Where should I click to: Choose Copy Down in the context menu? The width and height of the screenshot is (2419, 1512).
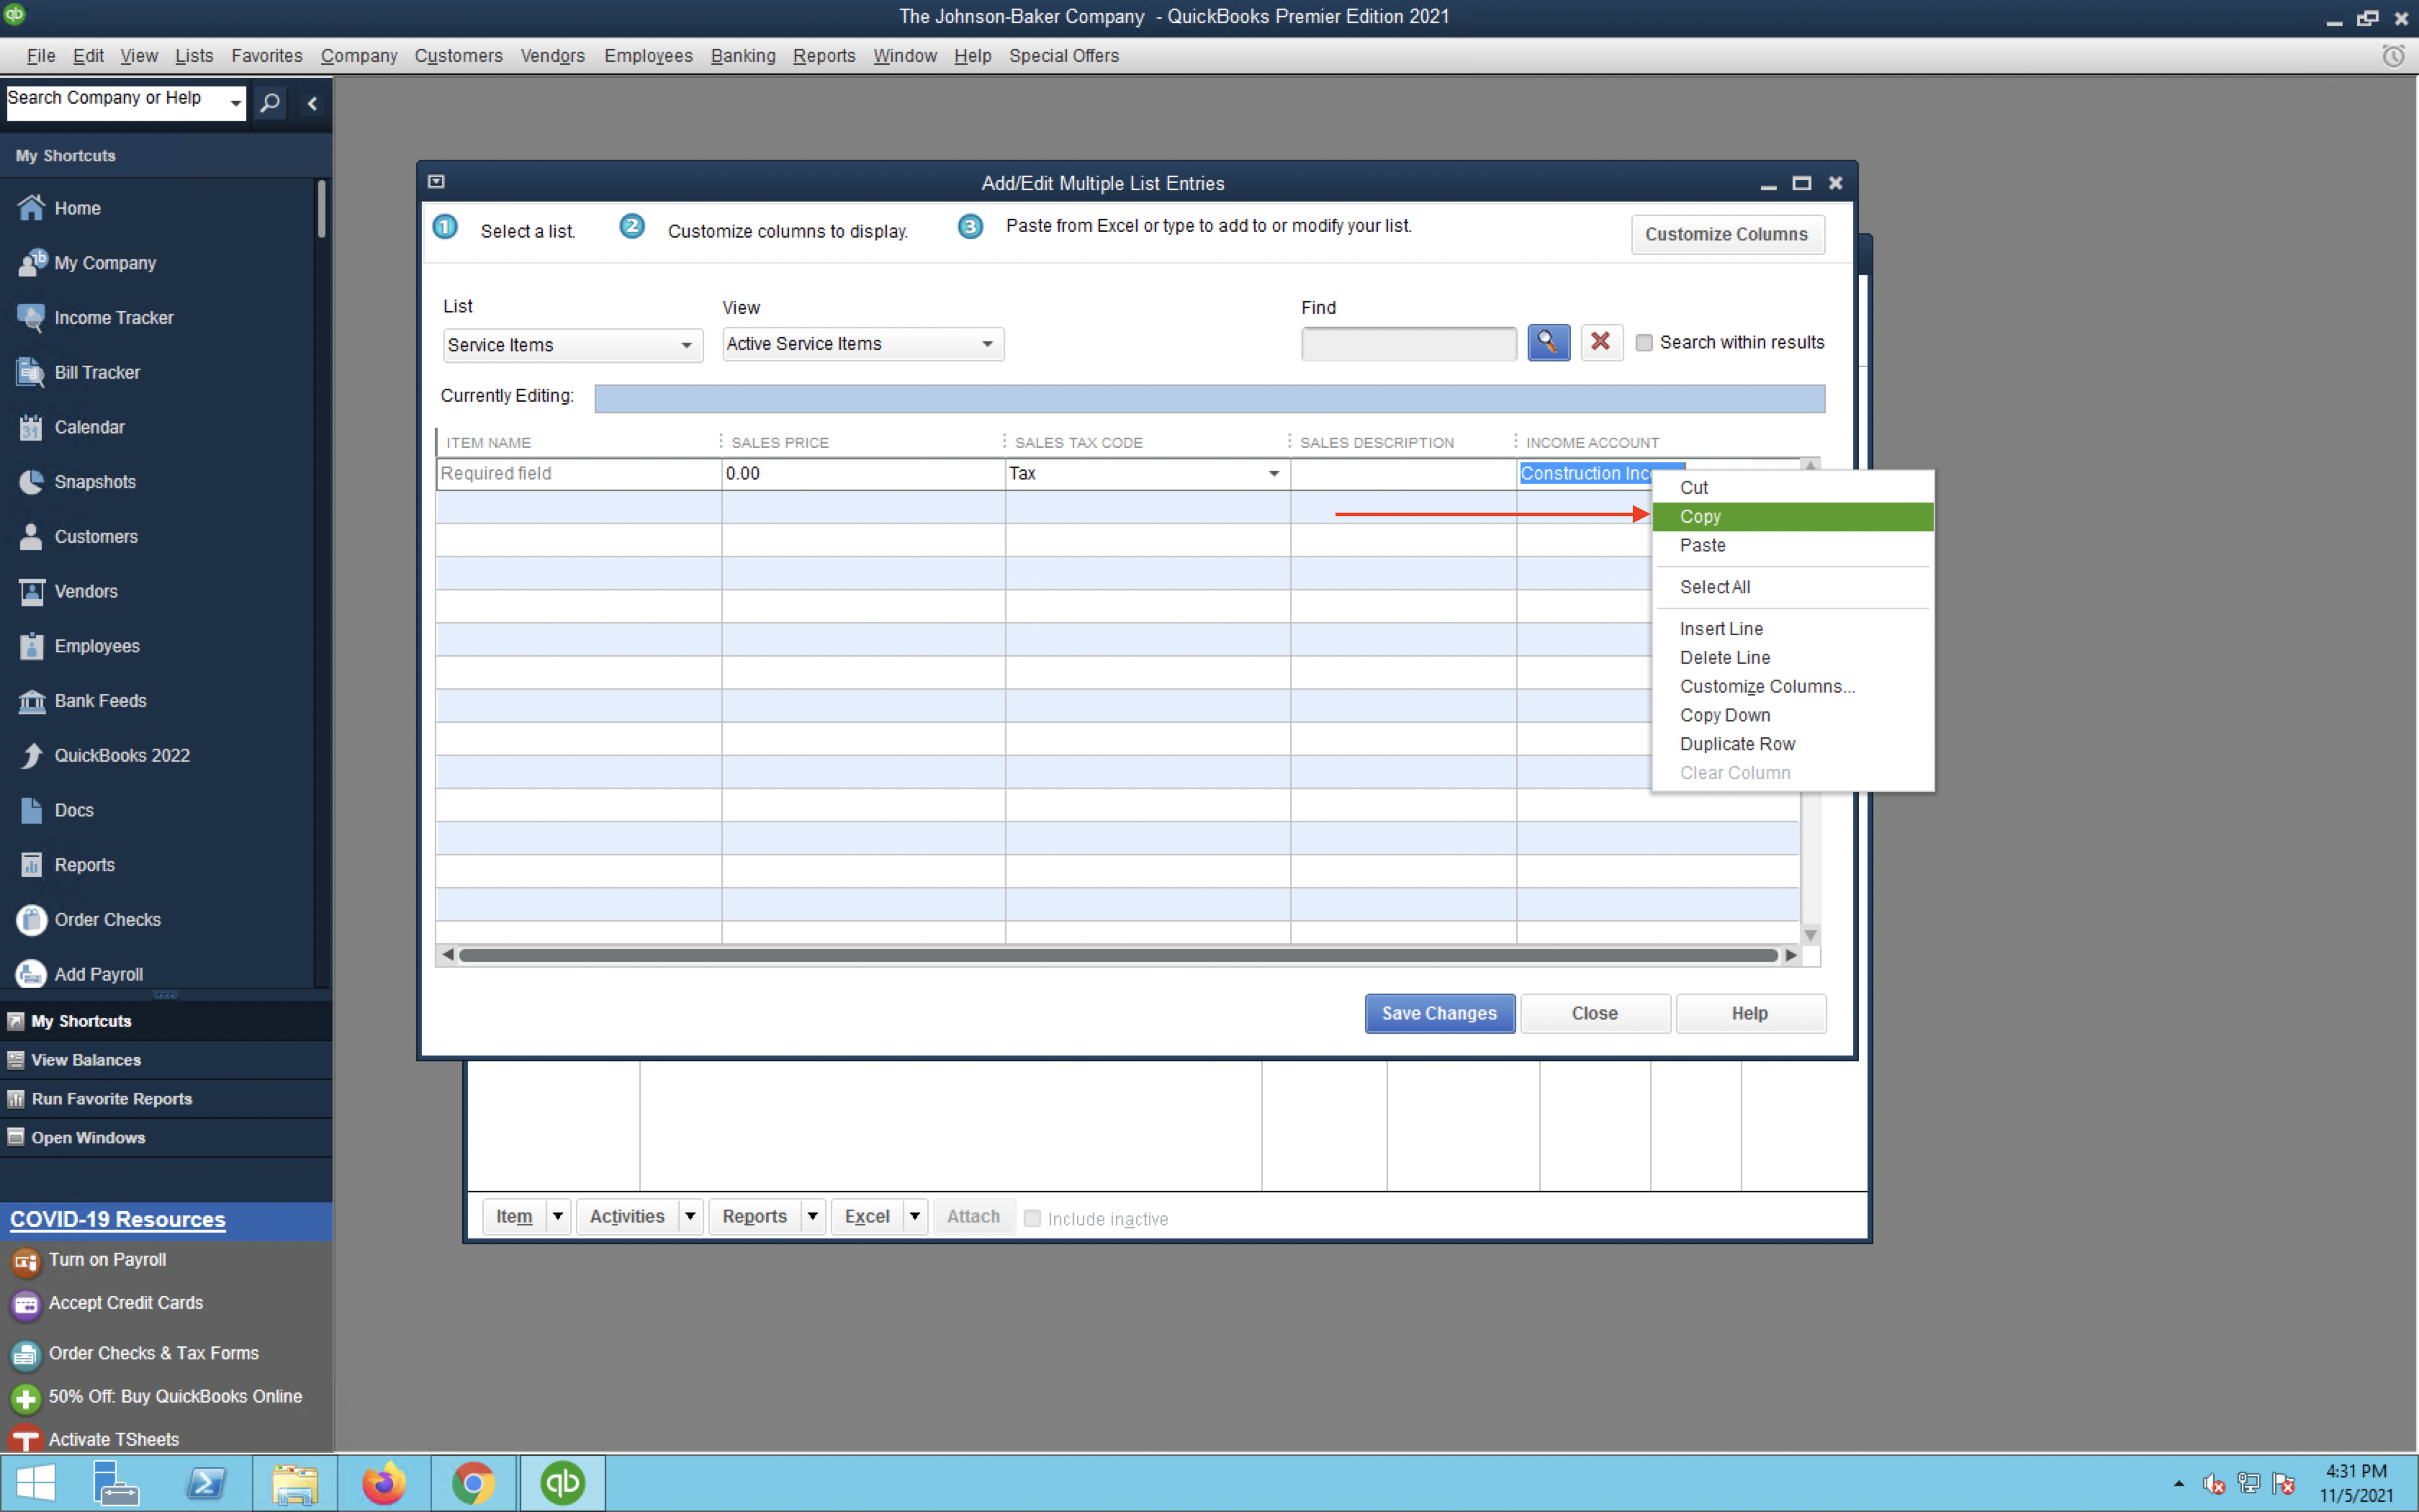pos(1792,716)
